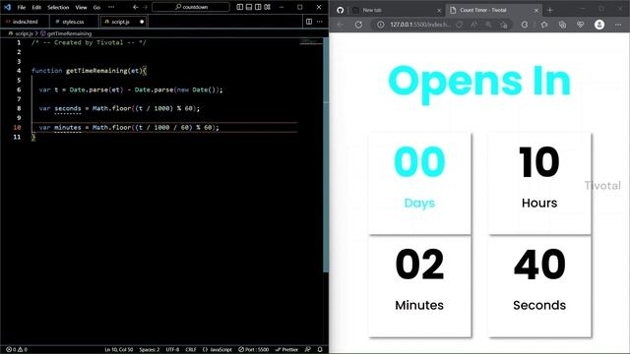Screen dimensions: 630x354
Task: Click getTimeRemaining in the breadcrumb
Action: click(x=69, y=33)
